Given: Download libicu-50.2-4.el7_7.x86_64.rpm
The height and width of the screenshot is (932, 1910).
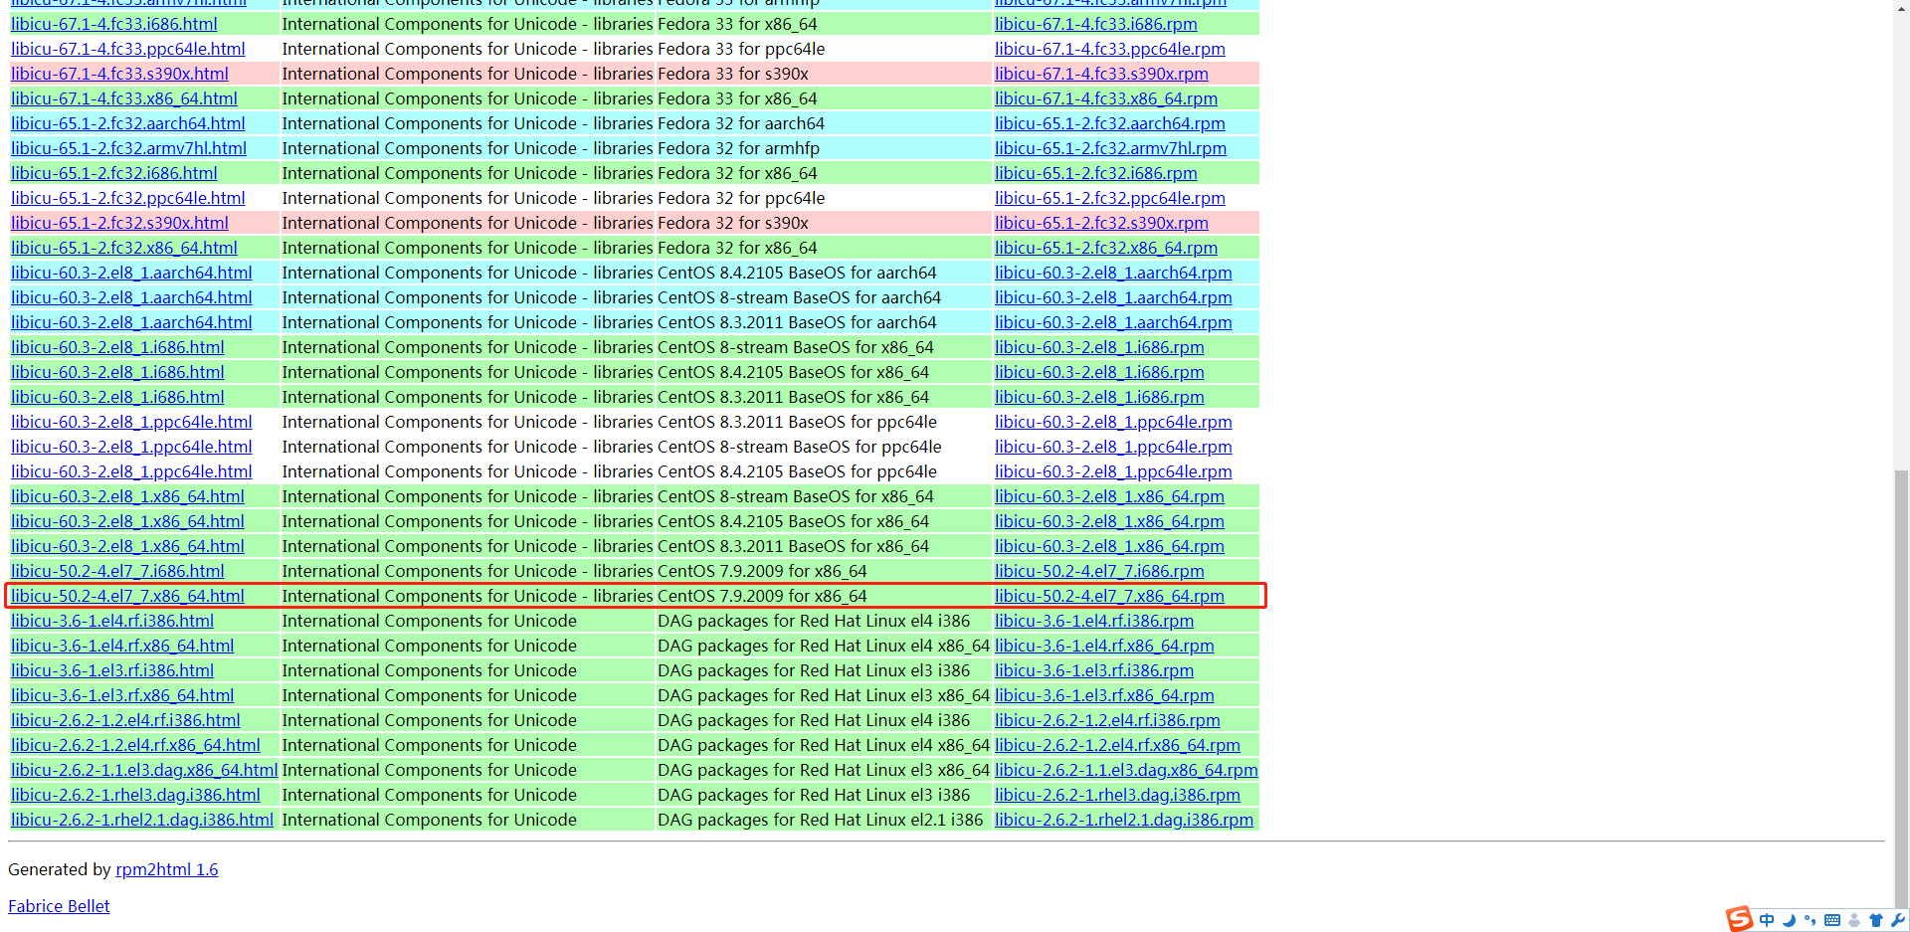Looking at the screenshot, I should coord(1109,596).
